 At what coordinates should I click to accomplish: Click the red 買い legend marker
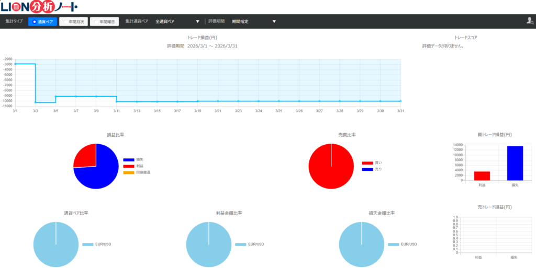coord(367,163)
